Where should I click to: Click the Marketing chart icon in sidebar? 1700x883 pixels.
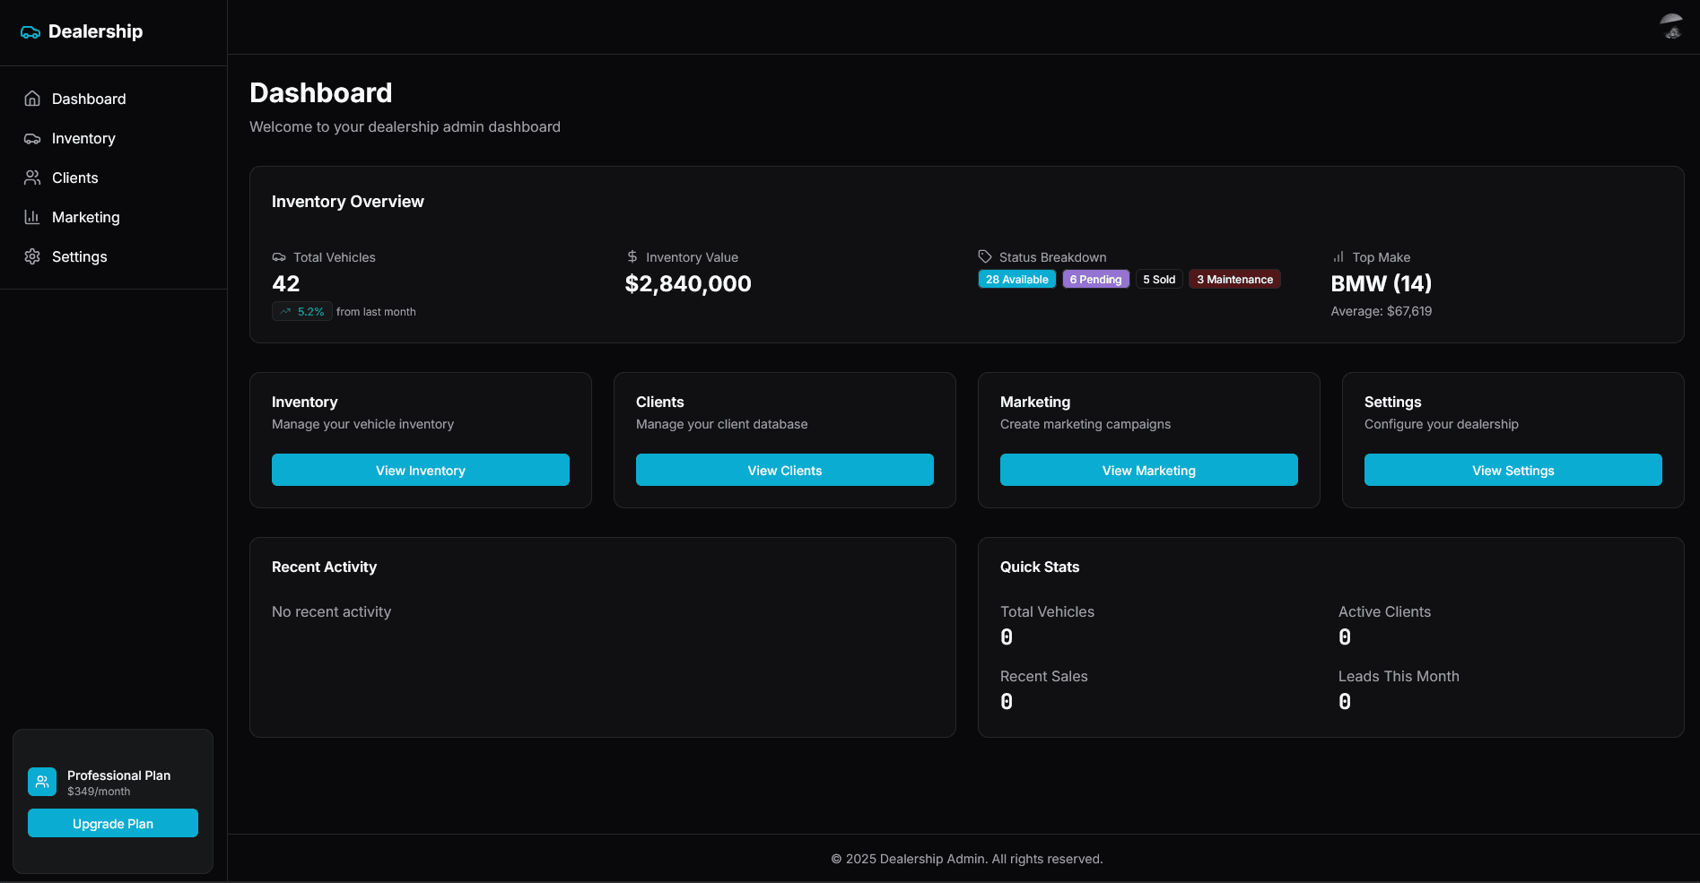pyautogui.click(x=32, y=217)
